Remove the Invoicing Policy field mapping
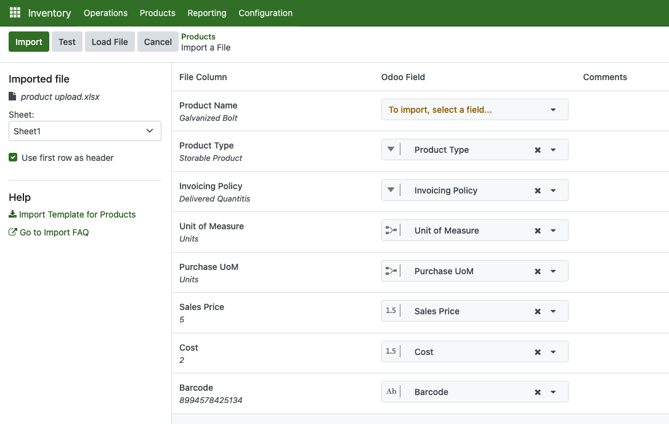 [537, 190]
